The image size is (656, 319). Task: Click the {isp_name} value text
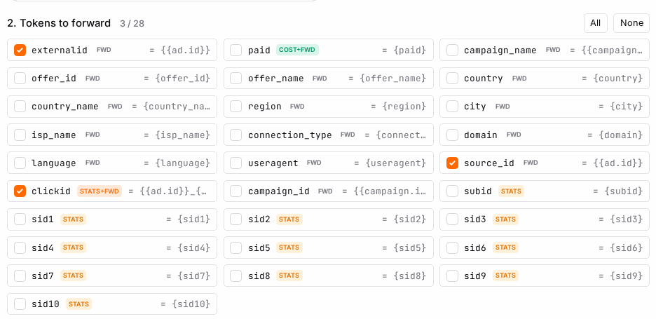182,135
